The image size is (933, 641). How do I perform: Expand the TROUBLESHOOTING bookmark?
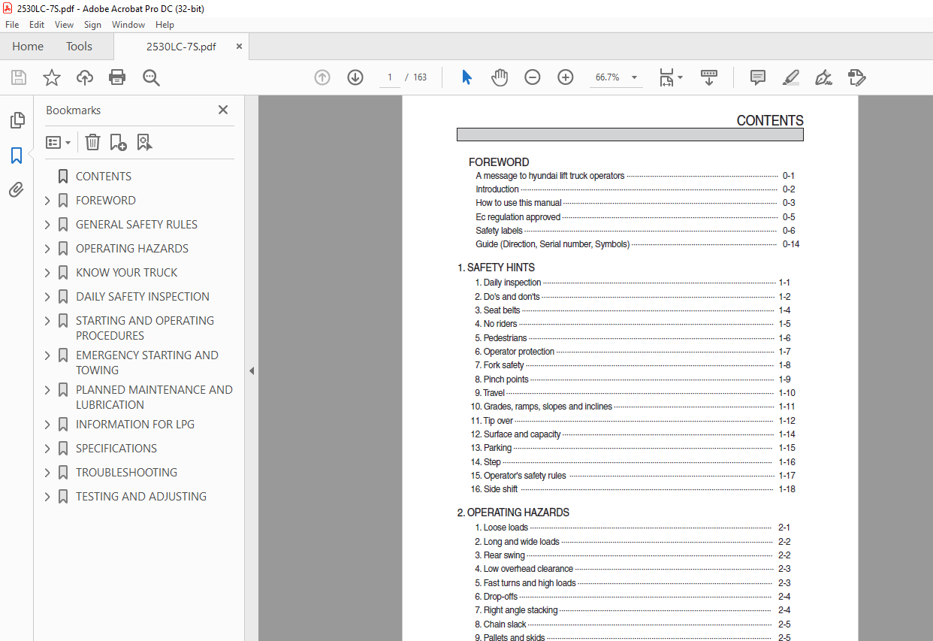coord(47,473)
